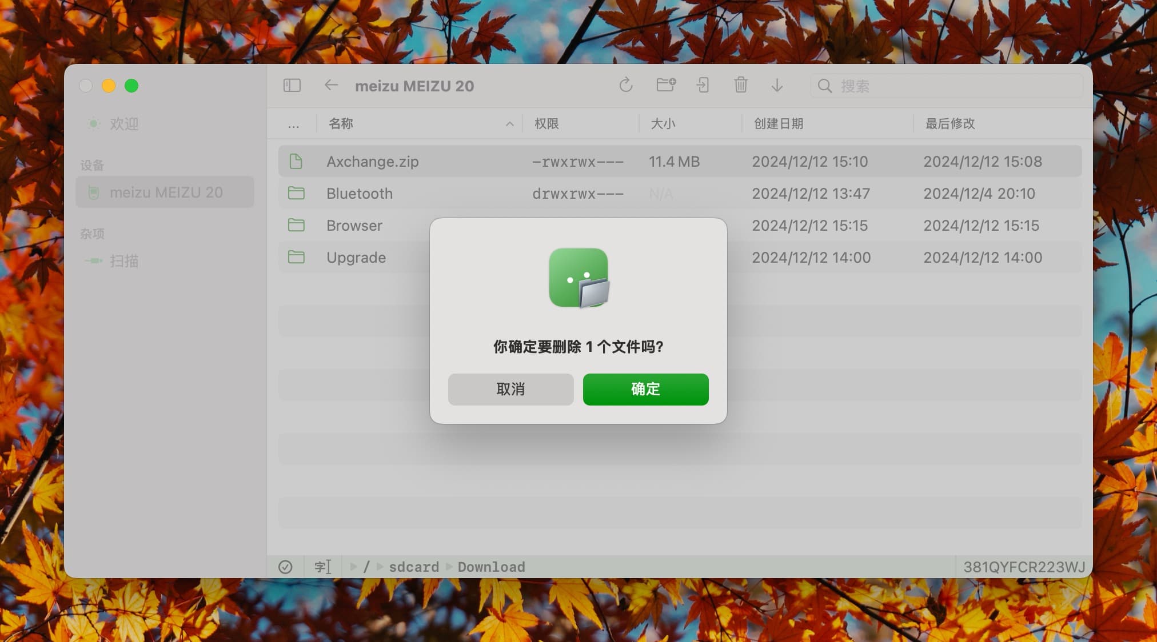Confirm deletion with the green 确定 button

[645, 390]
